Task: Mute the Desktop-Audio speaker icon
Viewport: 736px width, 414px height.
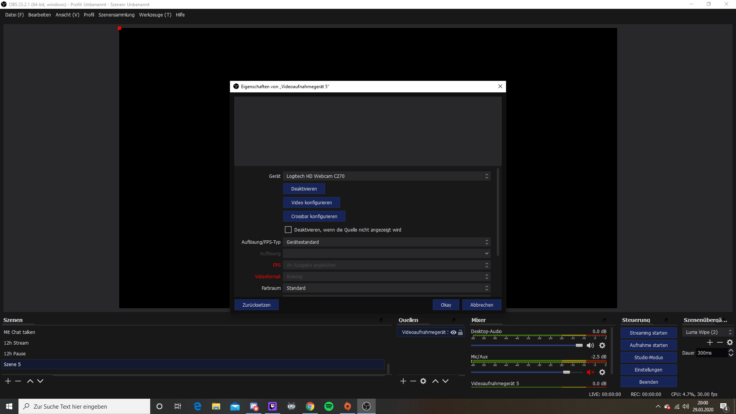Action: [x=590, y=345]
